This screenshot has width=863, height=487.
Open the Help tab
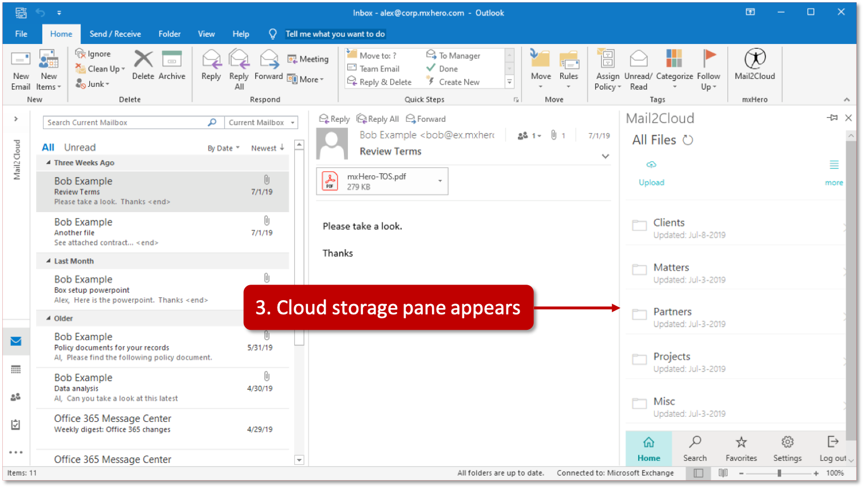pyautogui.click(x=241, y=34)
